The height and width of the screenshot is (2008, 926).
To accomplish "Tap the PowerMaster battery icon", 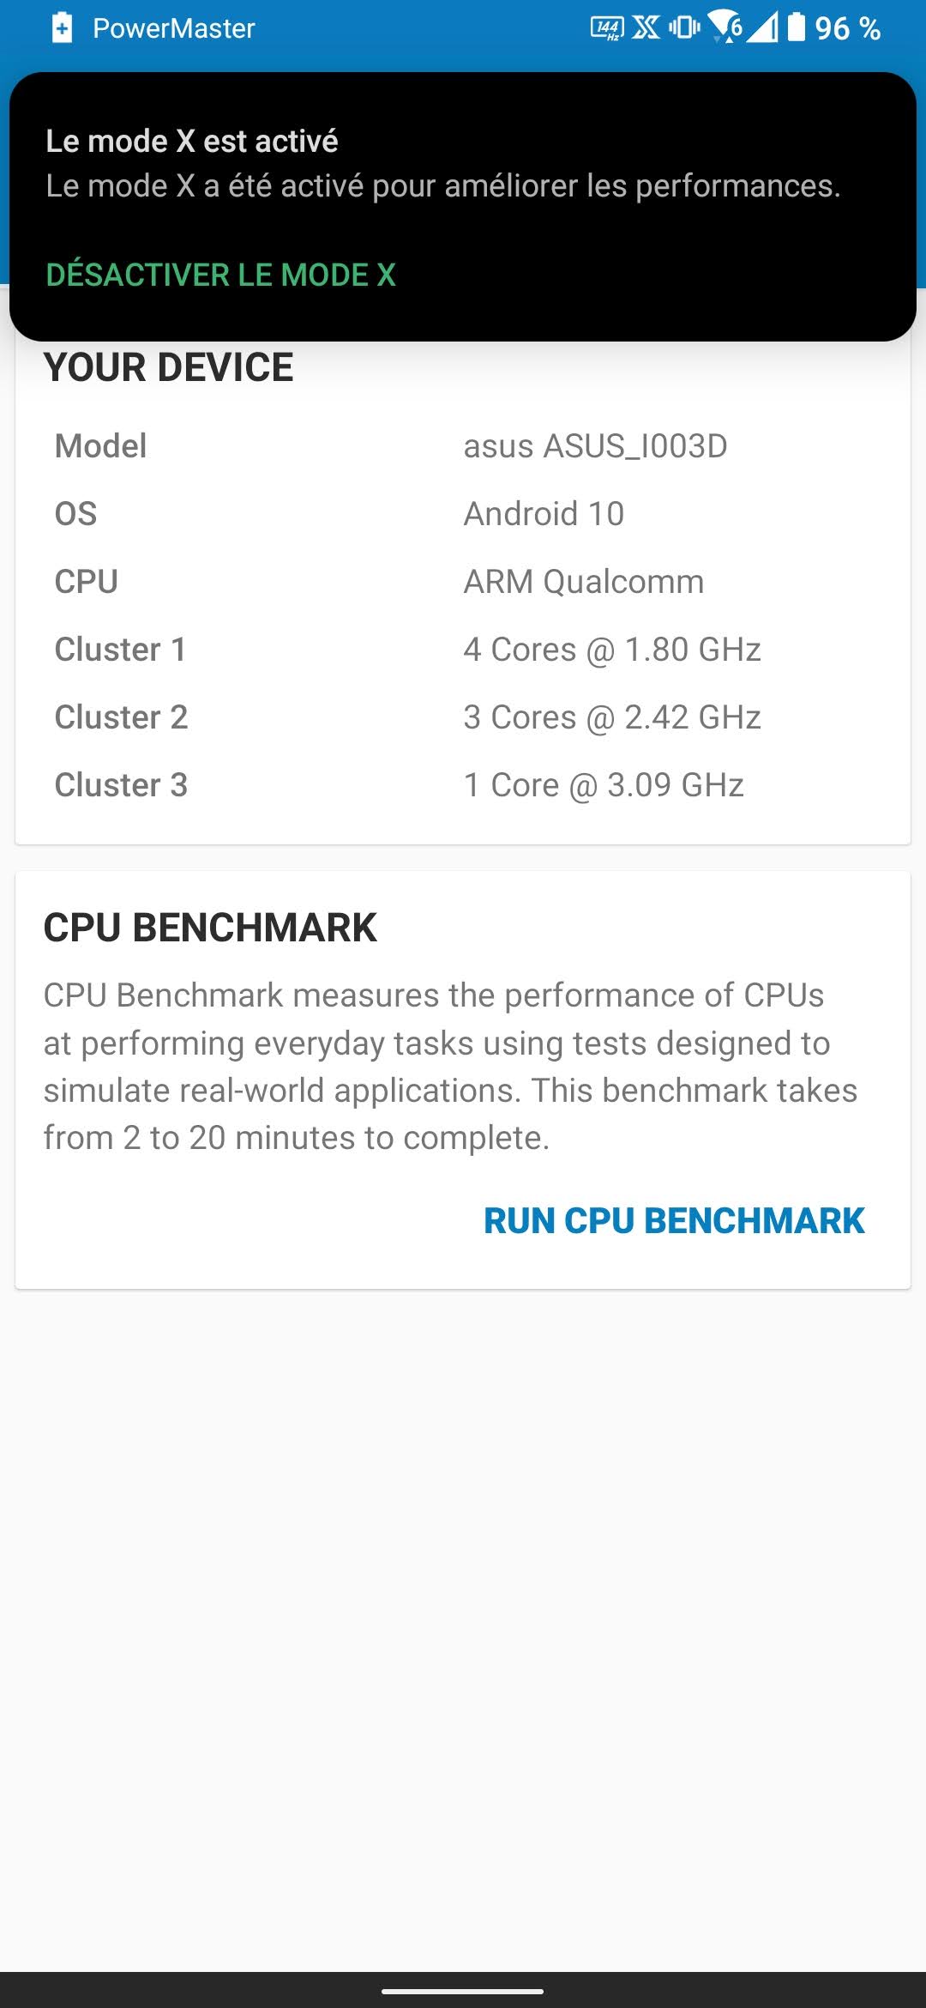I will coord(62,27).
